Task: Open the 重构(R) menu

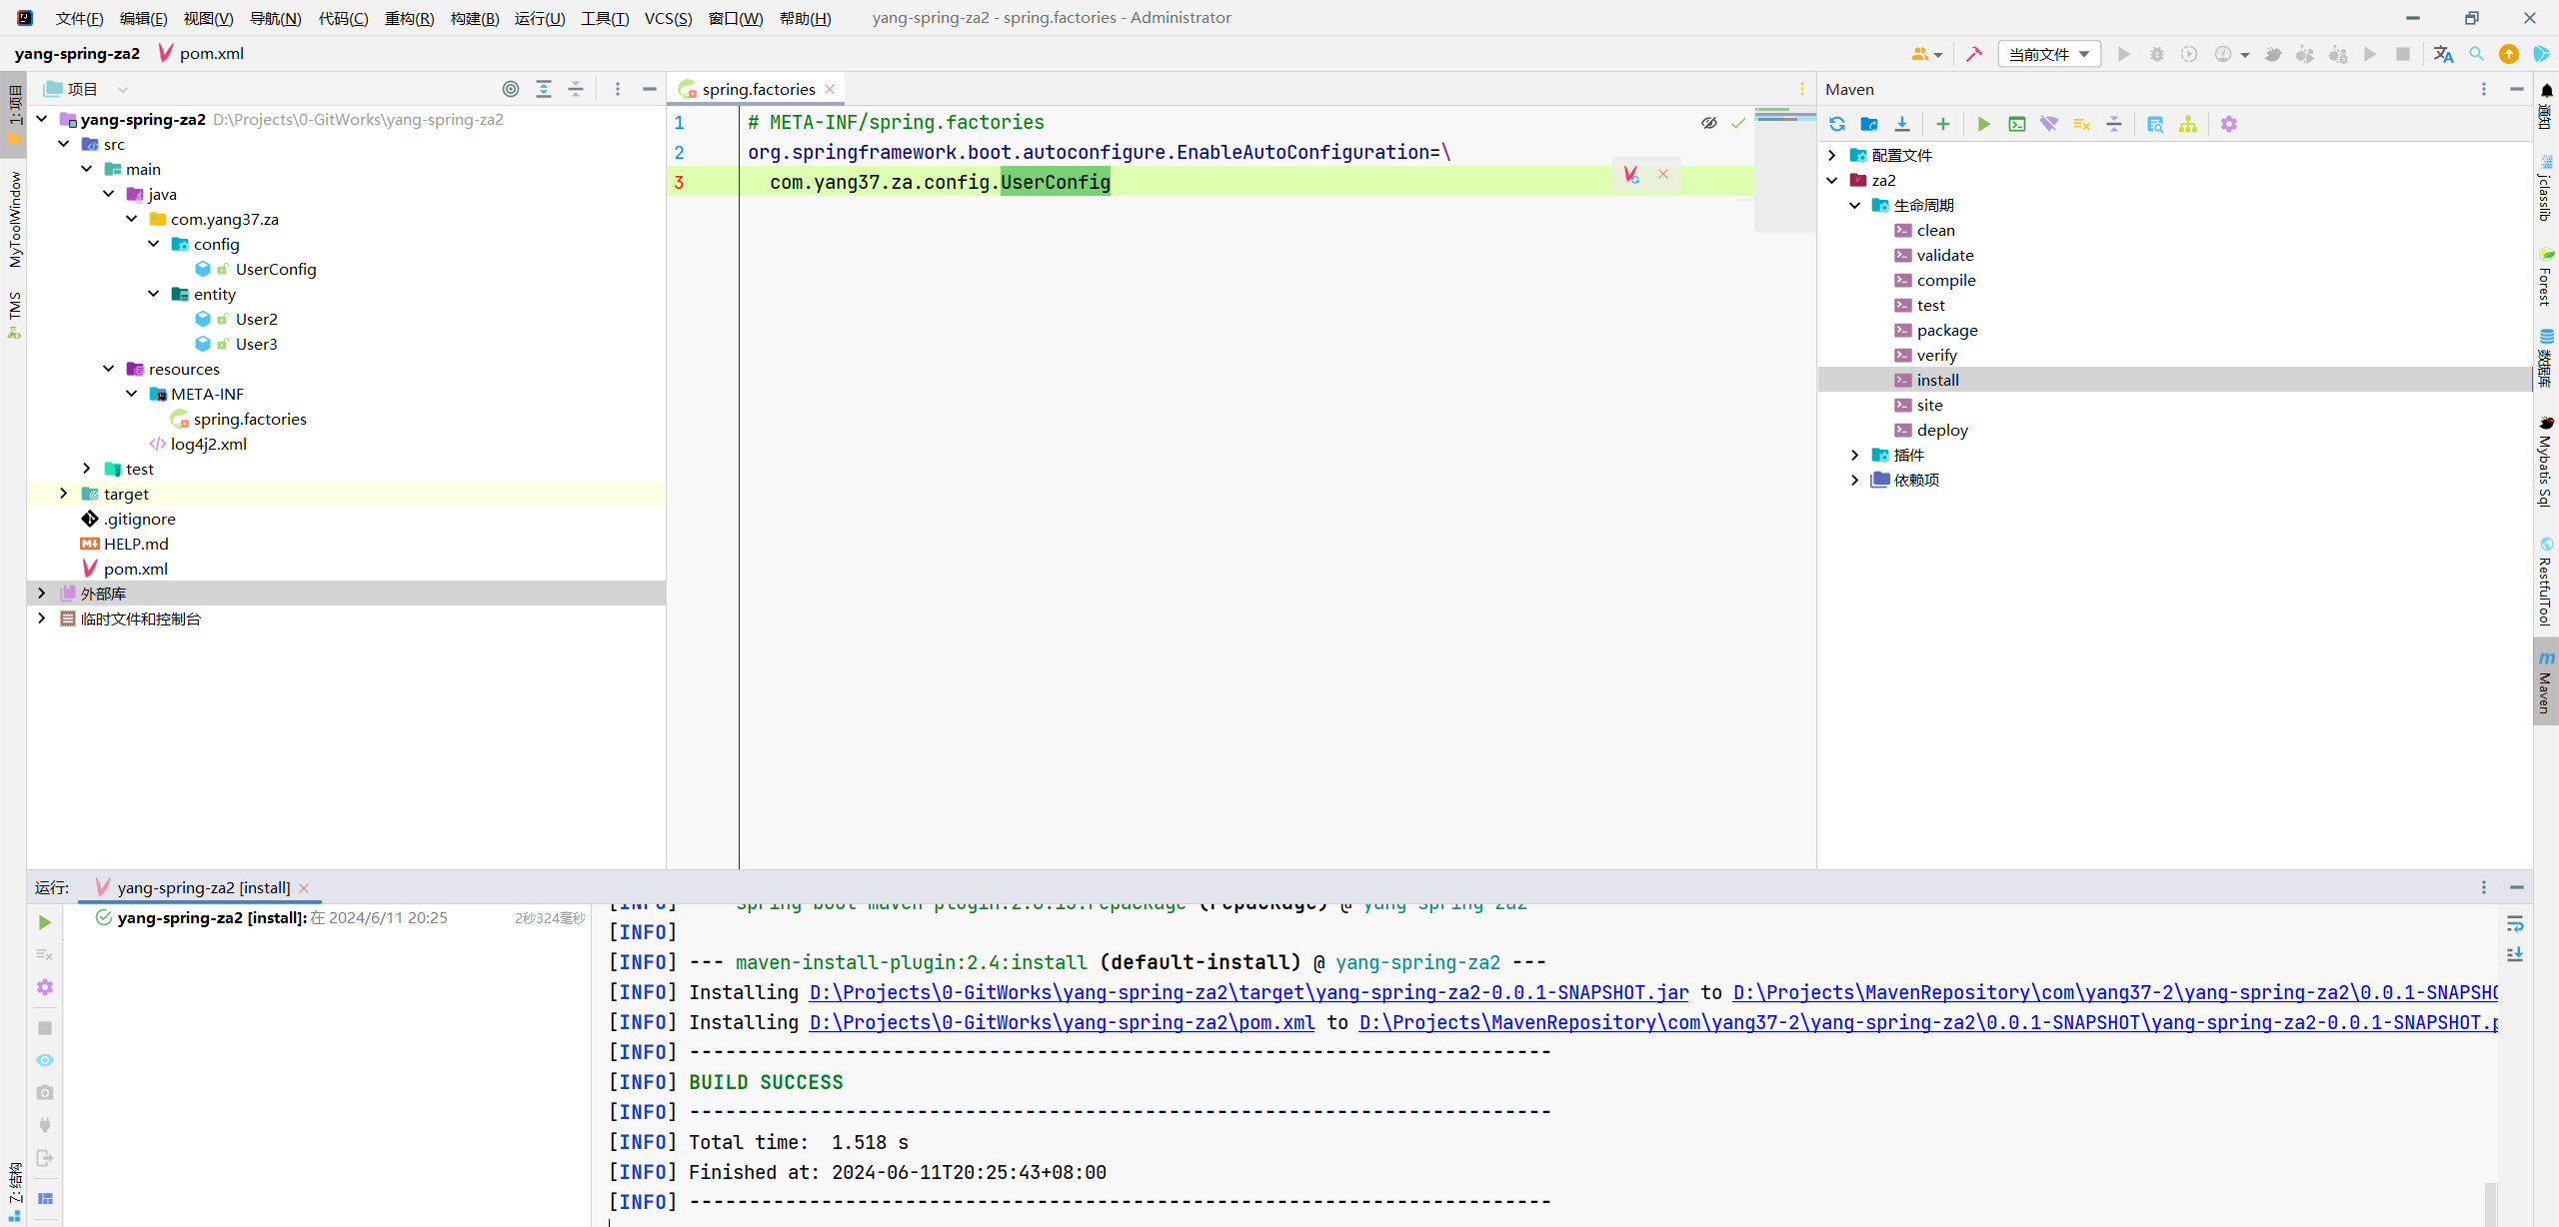Action: 409,18
